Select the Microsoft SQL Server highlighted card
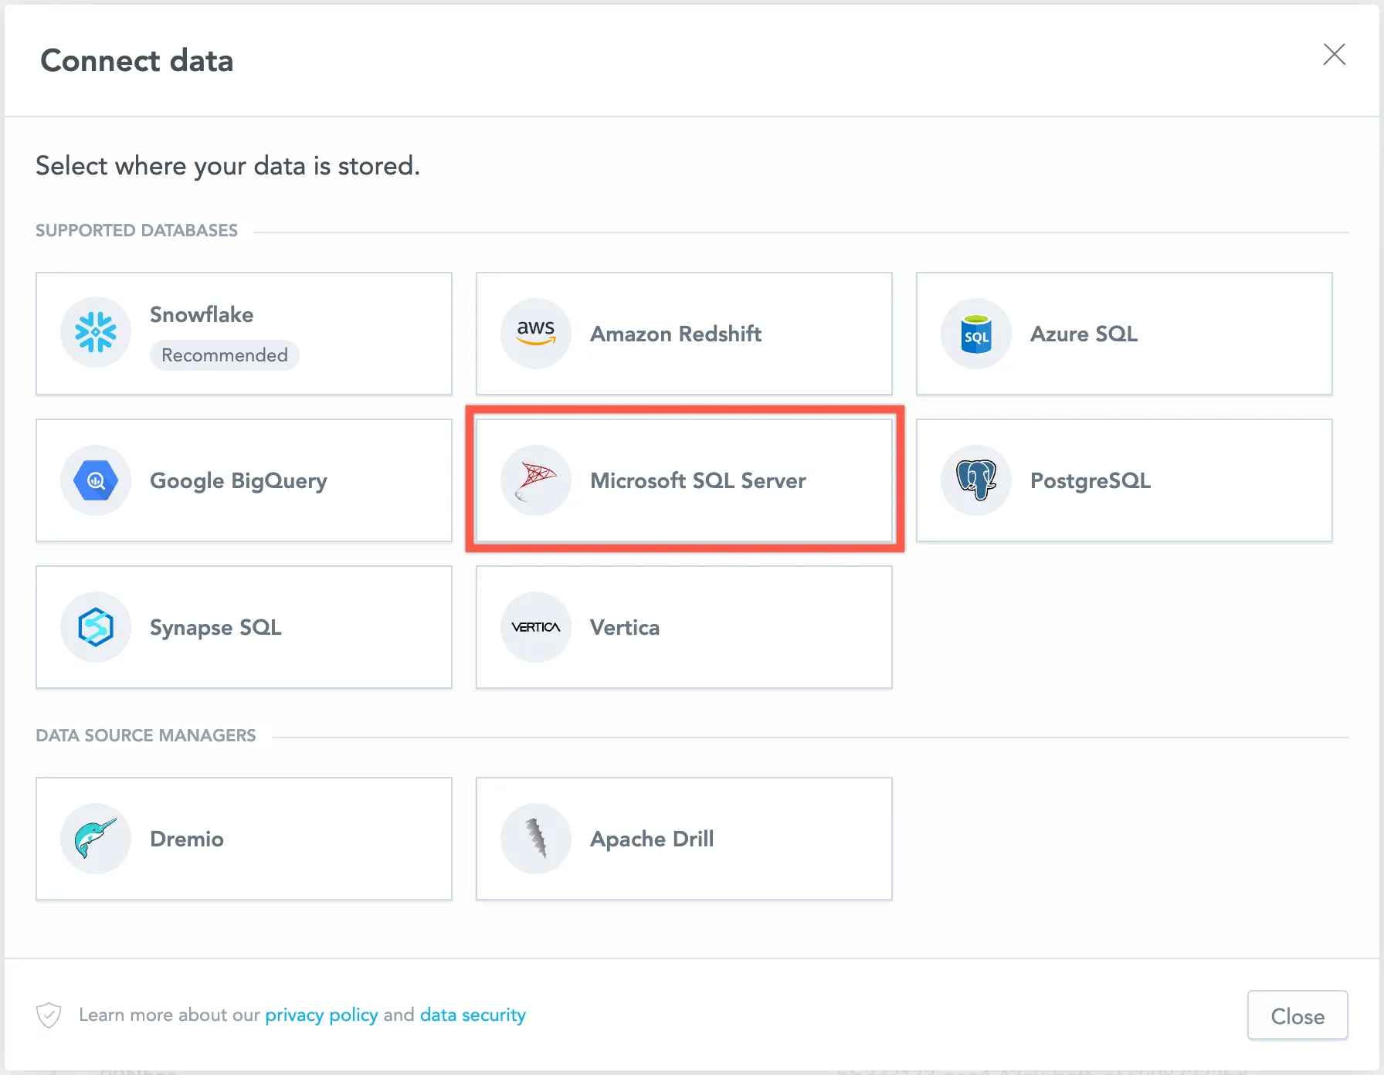Viewport: 1384px width, 1075px height. (x=684, y=480)
